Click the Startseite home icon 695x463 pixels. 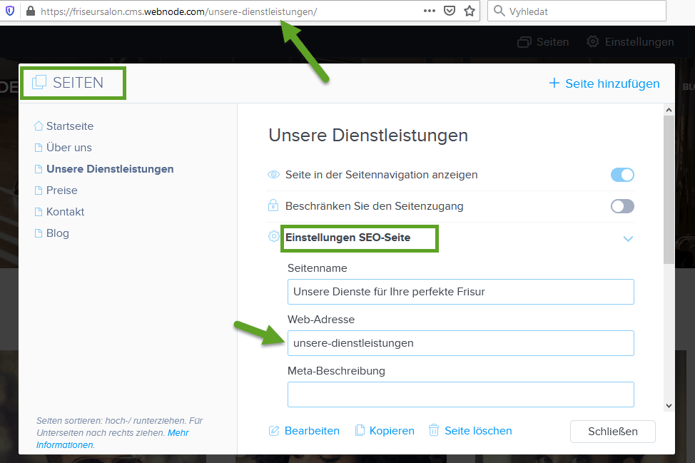point(39,126)
